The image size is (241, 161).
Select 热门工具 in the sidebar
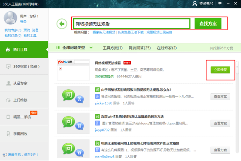[24, 49]
